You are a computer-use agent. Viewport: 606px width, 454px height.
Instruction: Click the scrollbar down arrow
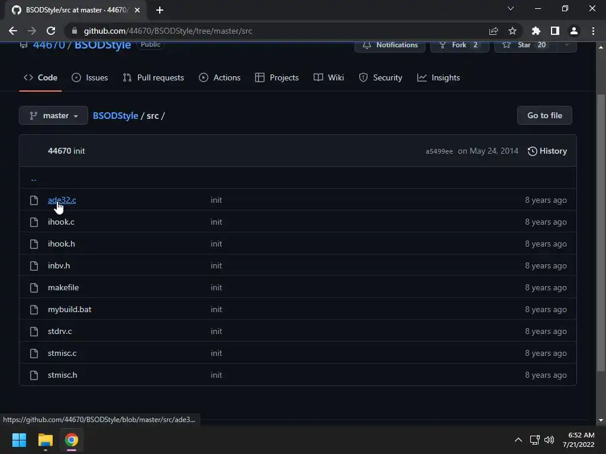pos(601,420)
